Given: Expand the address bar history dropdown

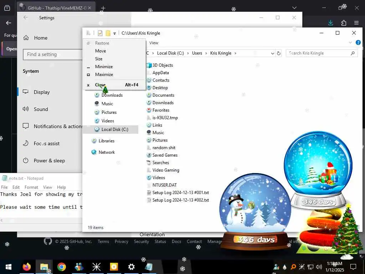Looking at the screenshot, I should point(272,54).
